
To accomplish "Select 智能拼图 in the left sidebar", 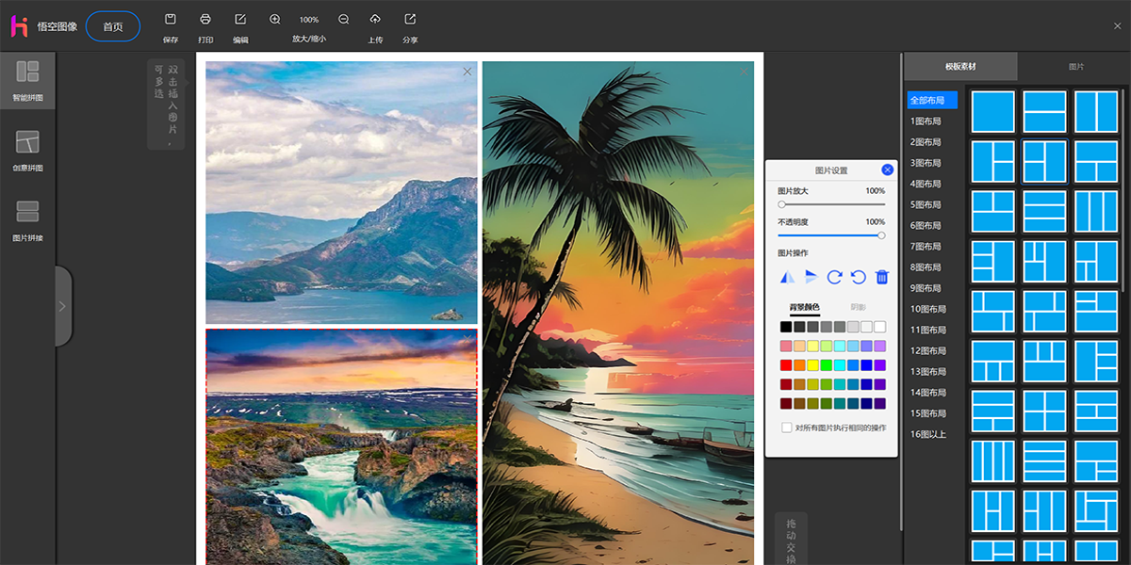I will click(x=27, y=80).
